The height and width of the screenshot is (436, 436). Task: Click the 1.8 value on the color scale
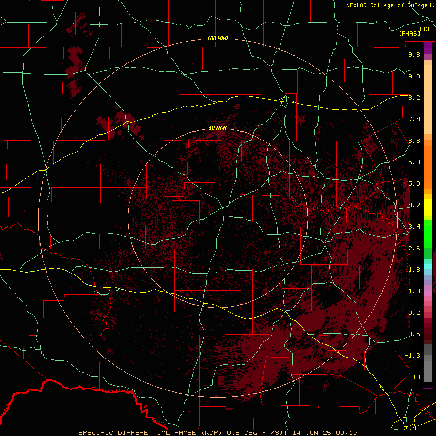pyautogui.click(x=414, y=270)
